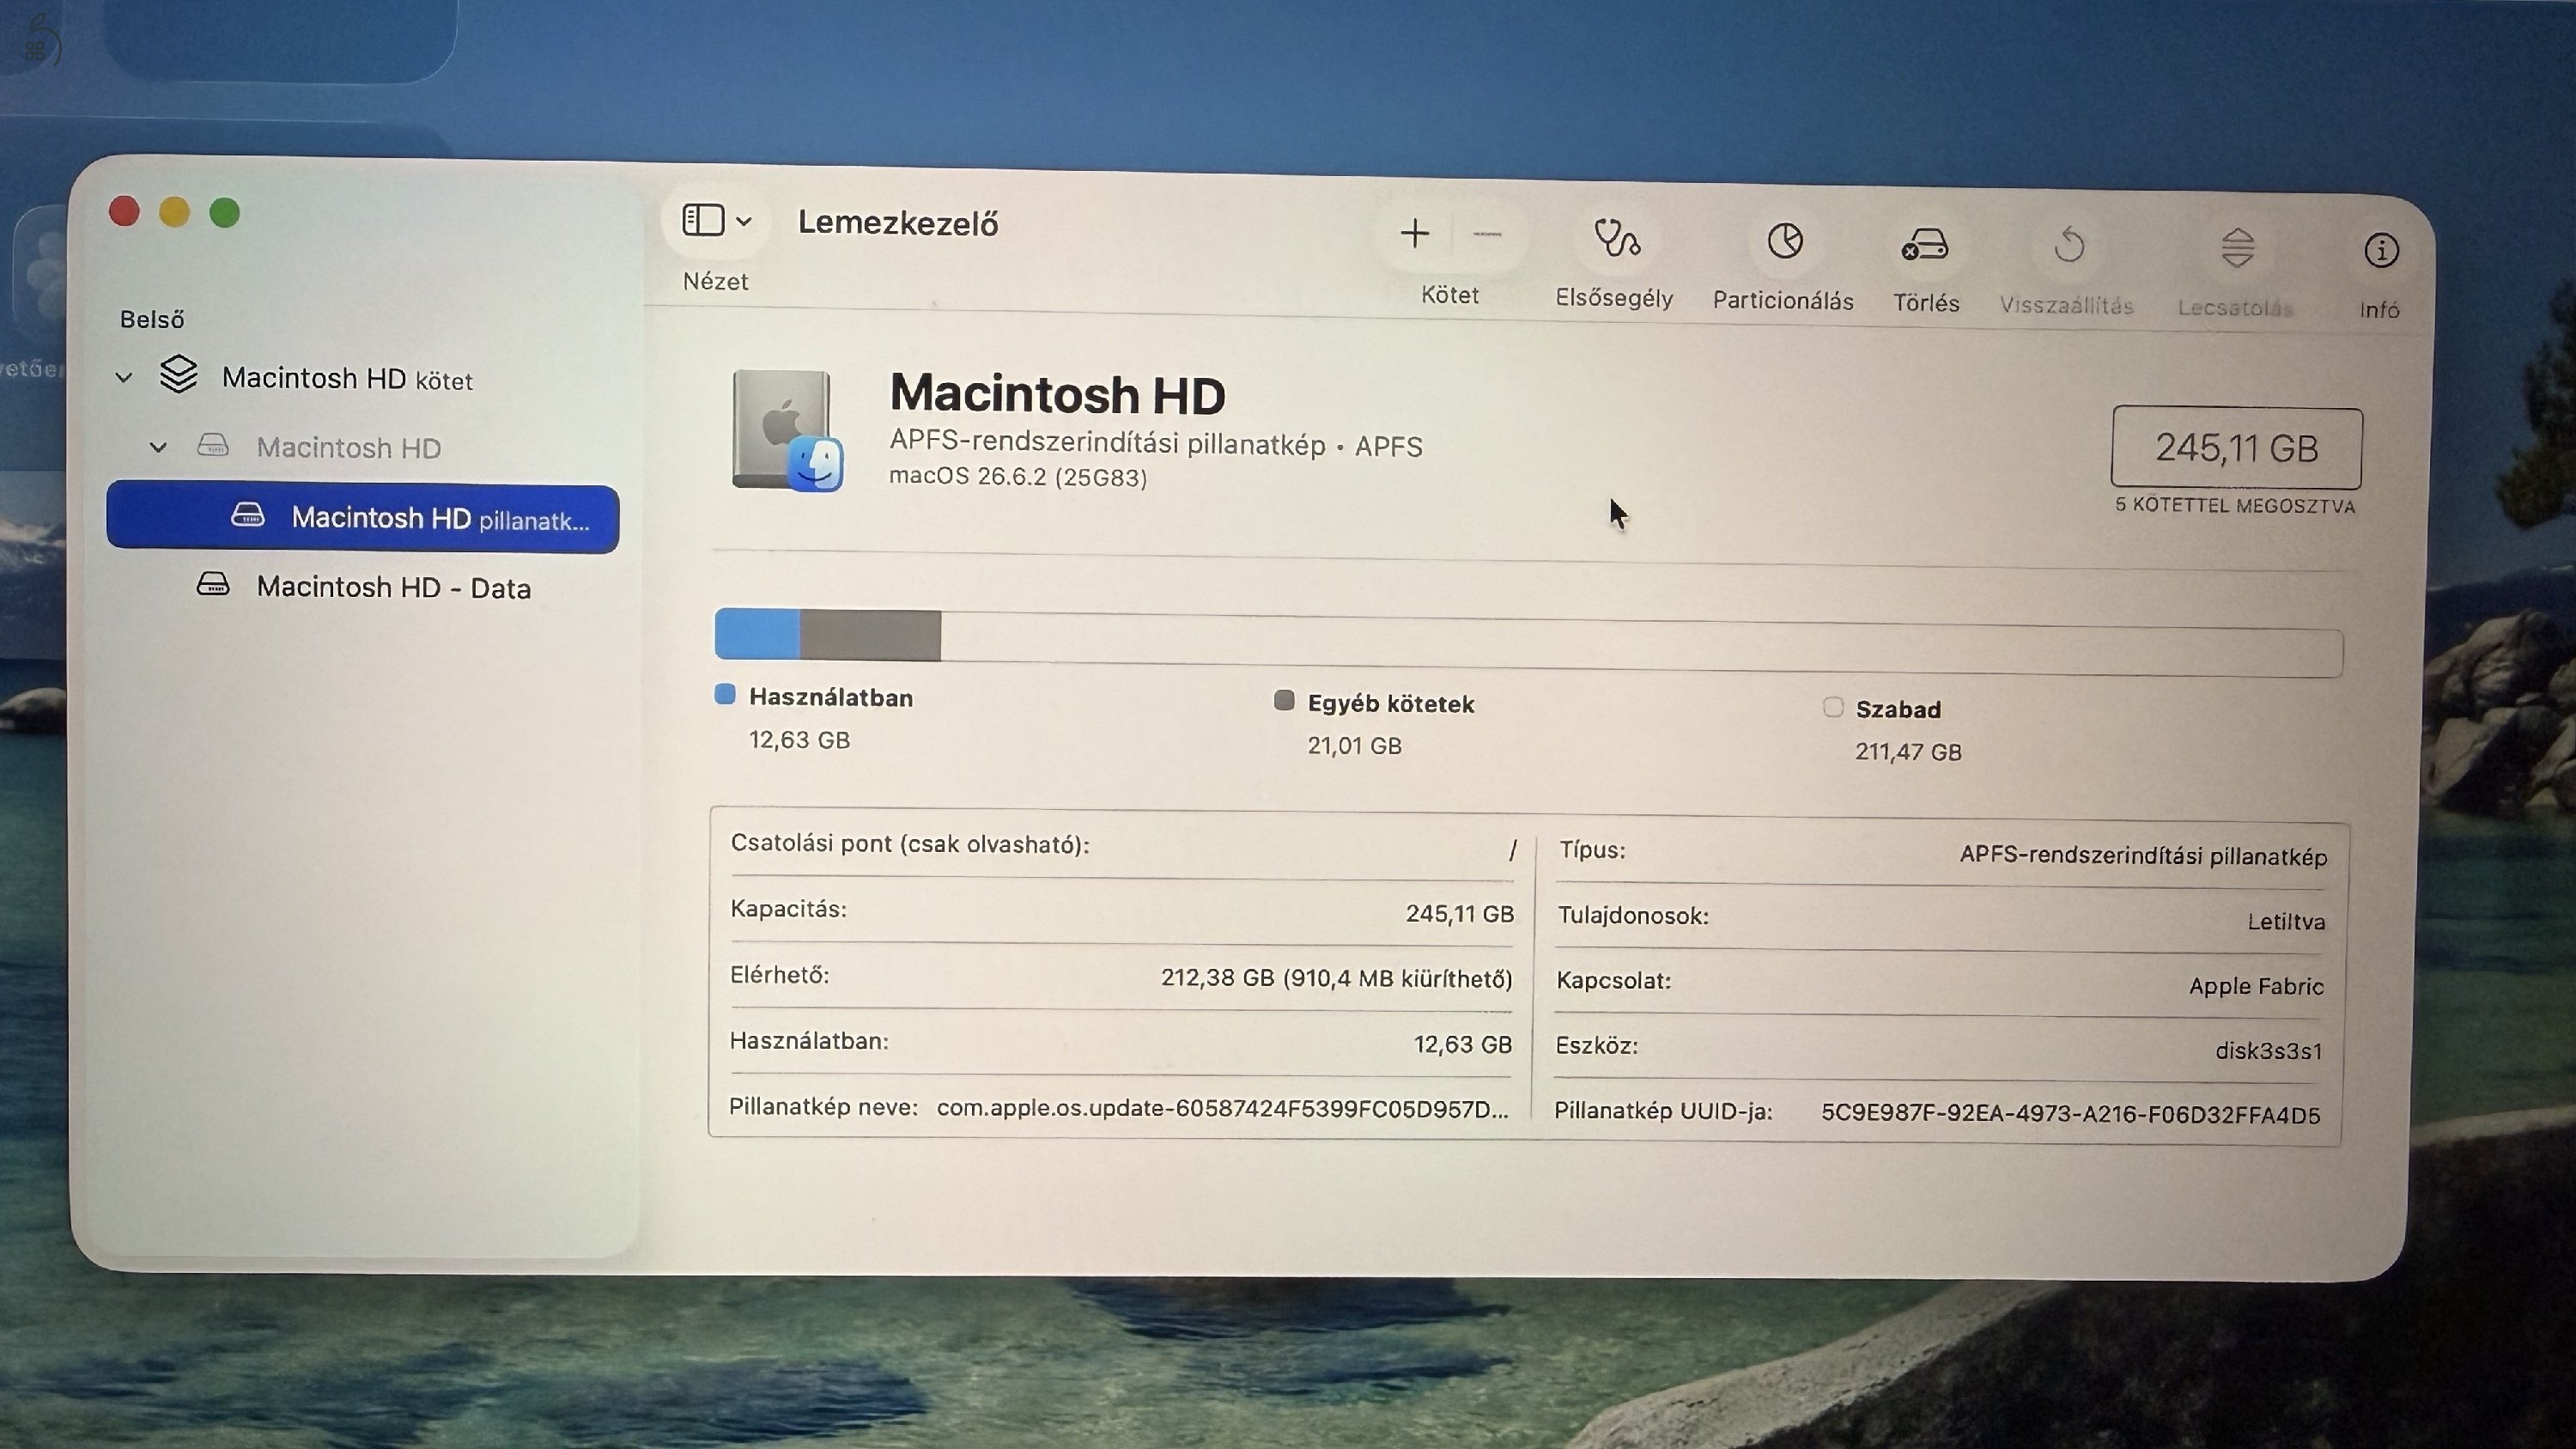Click the sidebar view layout icon
This screenshot has height=1449, width=2576.
(703, 220)
